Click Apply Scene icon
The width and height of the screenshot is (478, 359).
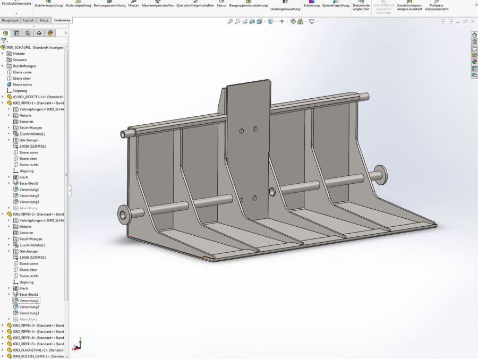point(301,21)
